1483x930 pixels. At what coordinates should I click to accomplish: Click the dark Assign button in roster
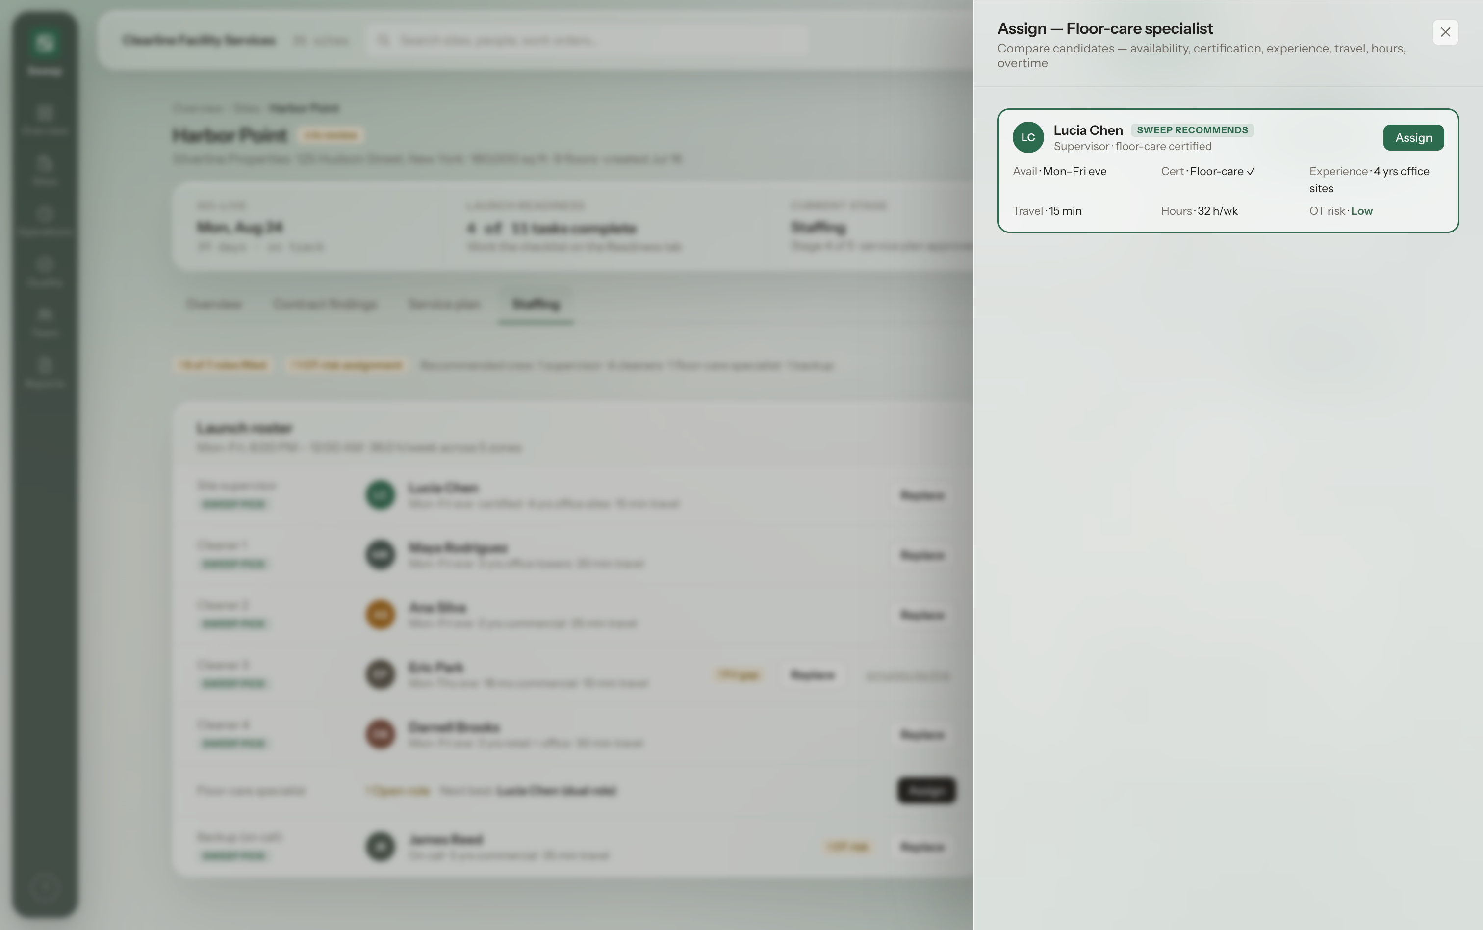(926, 791)
